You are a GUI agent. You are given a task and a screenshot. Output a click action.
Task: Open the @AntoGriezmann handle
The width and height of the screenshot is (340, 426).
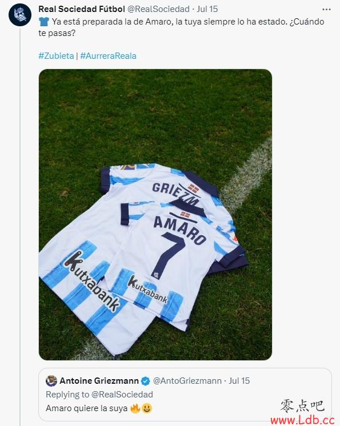(x=187, y=381)
